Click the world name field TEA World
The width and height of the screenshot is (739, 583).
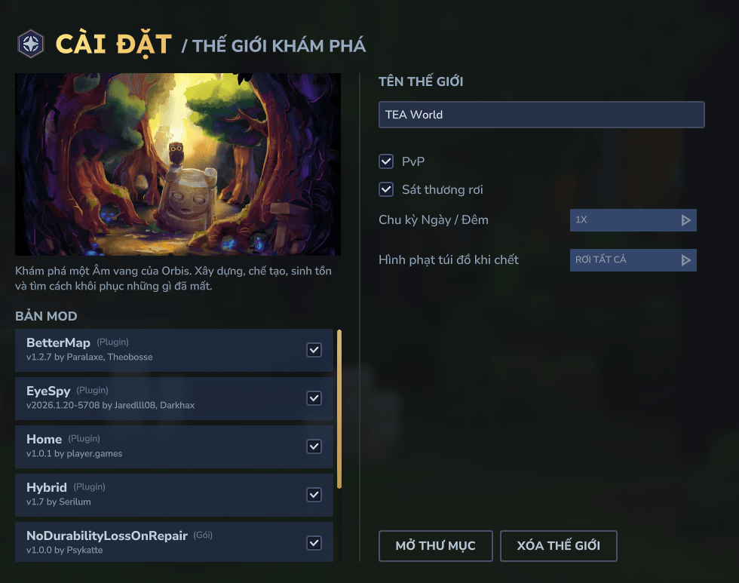click(x=541, y=115)
